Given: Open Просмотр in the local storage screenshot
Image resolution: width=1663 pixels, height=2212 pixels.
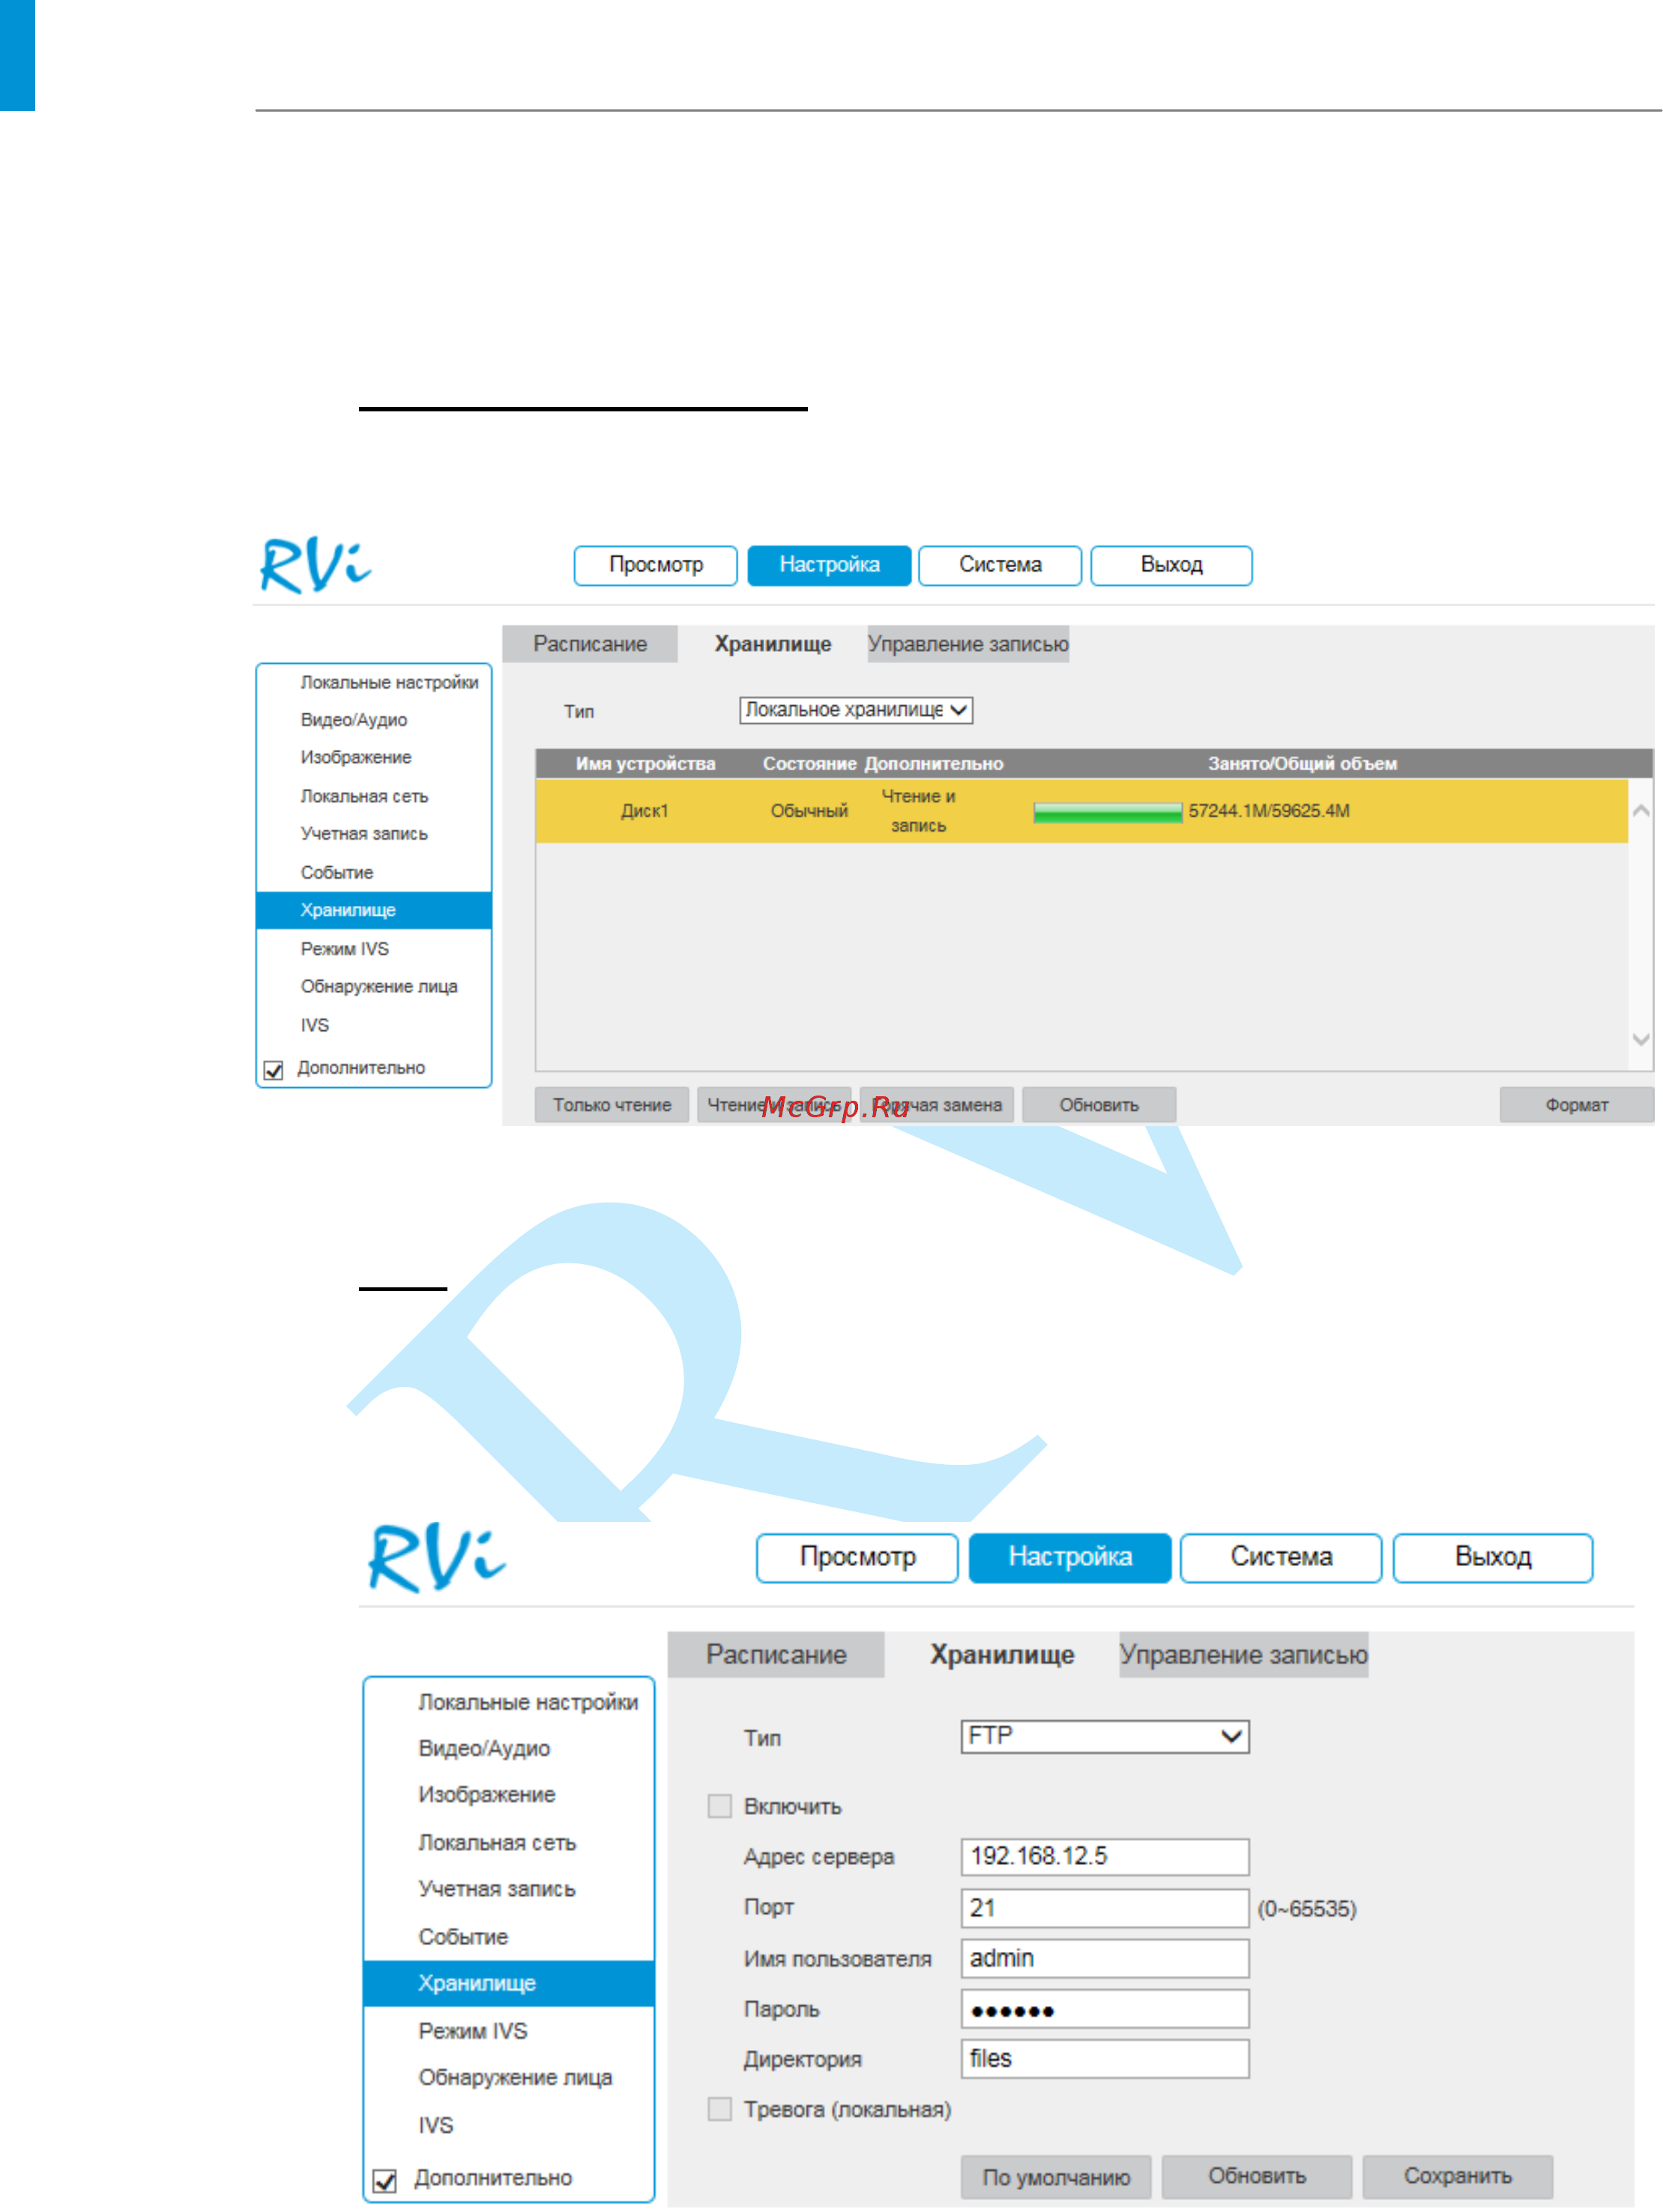Looking at the screenshot, I should [x=656, y=565].
